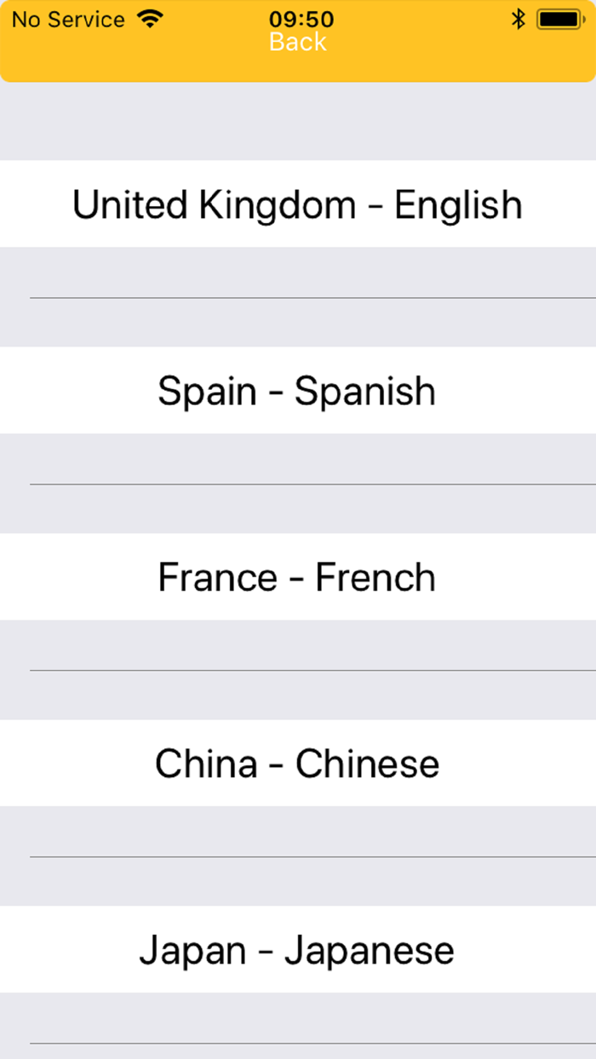Tap the battery indicator icon

(559, 19)
